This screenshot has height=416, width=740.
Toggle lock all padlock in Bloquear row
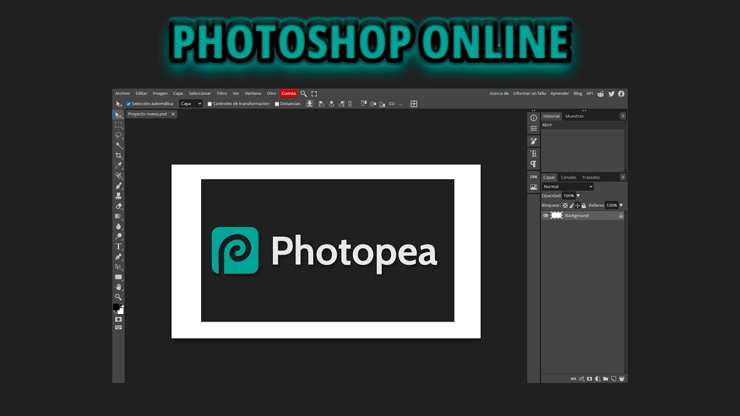(584, 206)
